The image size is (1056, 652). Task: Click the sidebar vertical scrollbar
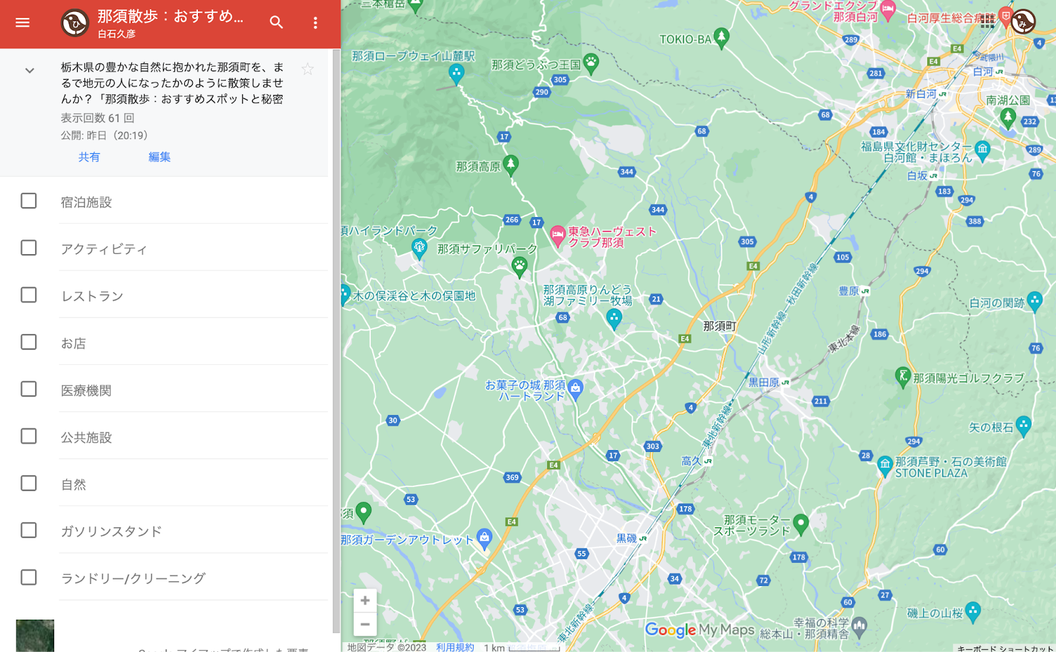(x=336, y=340)
